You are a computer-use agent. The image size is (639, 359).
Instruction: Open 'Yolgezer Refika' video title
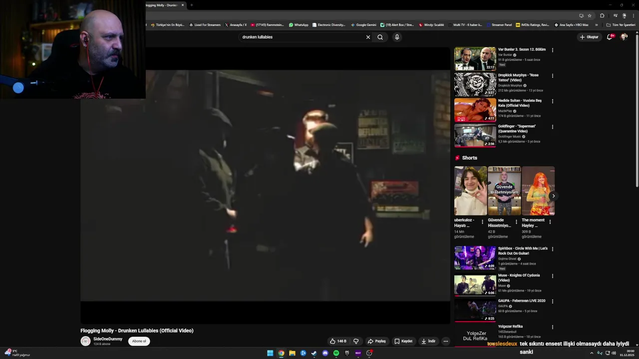(510, 327)
